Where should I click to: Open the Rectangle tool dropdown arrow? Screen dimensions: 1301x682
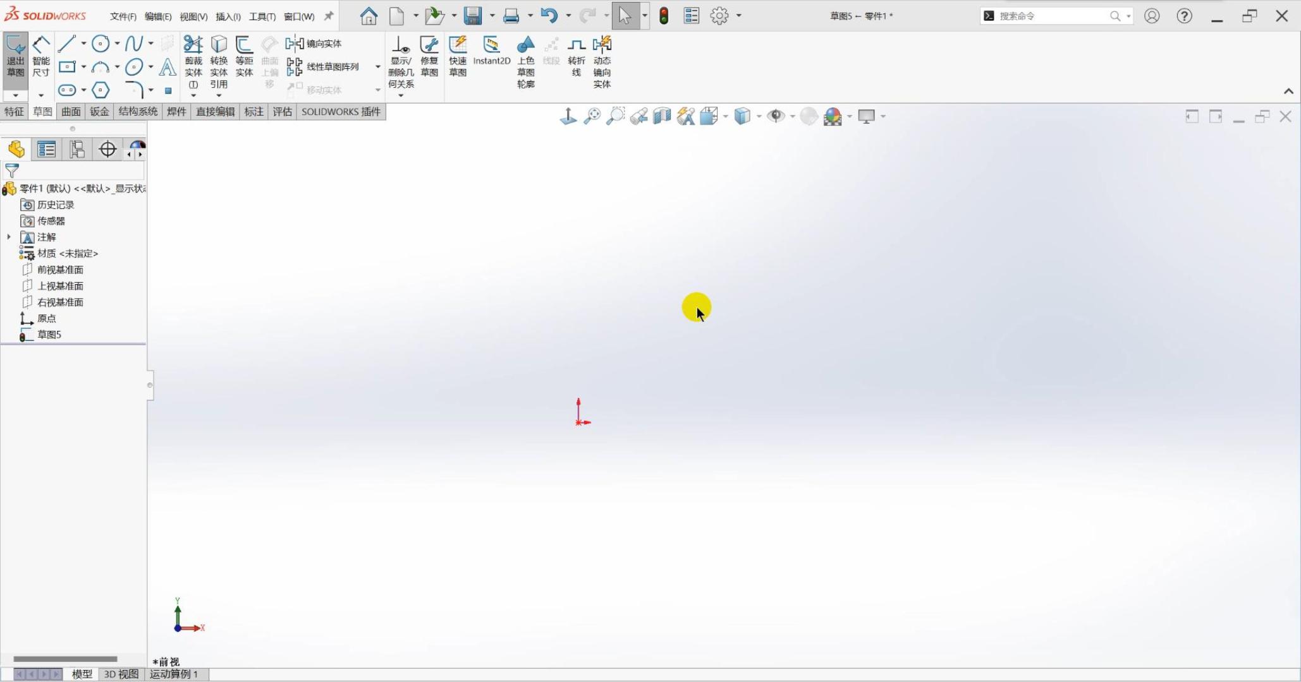click(x=83, y=67)
